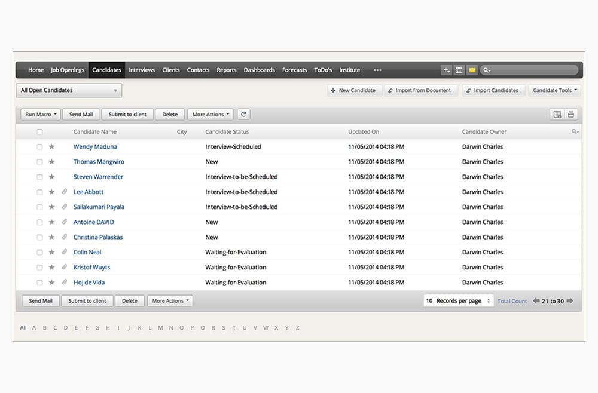Check the box for Hoj de Vida
This screenshot has height=393, width=598.
point(39,283)
